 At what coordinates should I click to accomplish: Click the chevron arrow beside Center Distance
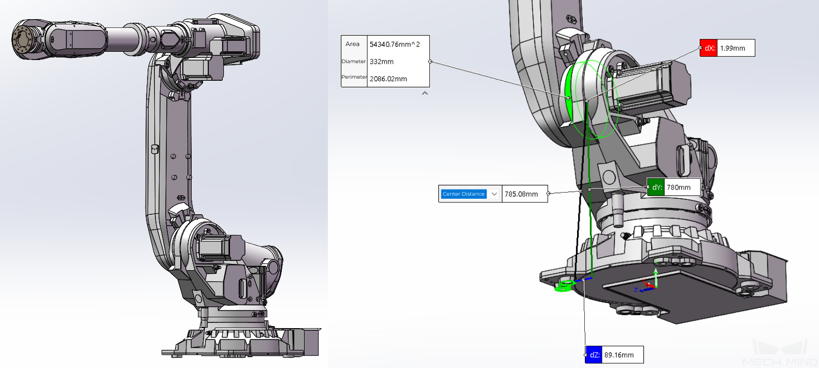coord(494,194)
